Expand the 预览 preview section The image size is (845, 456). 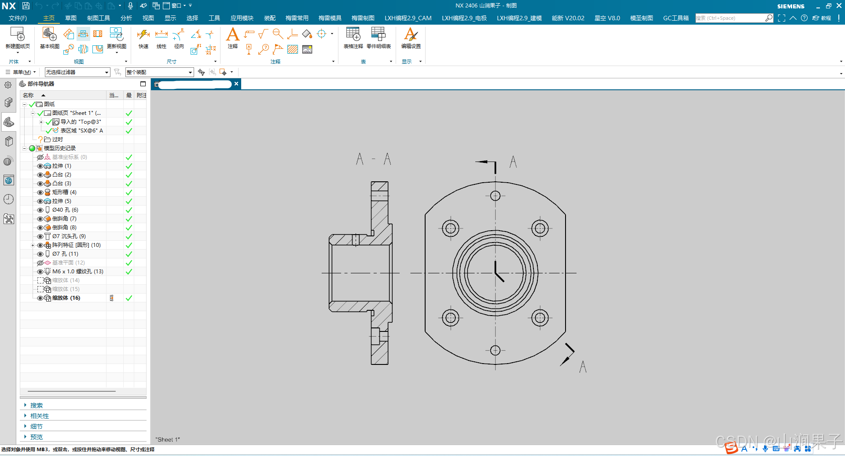click(x=37, y=437)
